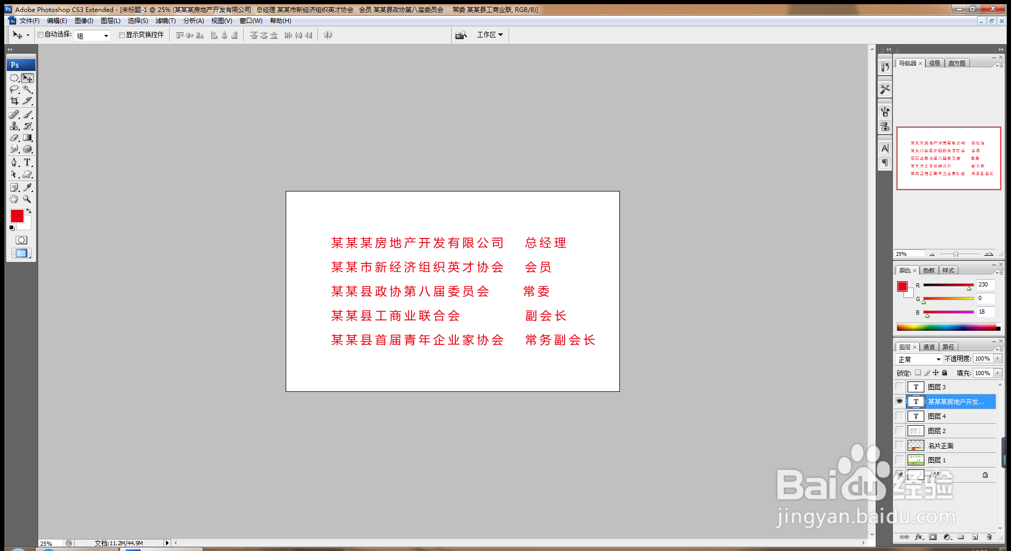Open the opacity 不透明度 slider arrow

pyautogui.click(x=998, y=358)
